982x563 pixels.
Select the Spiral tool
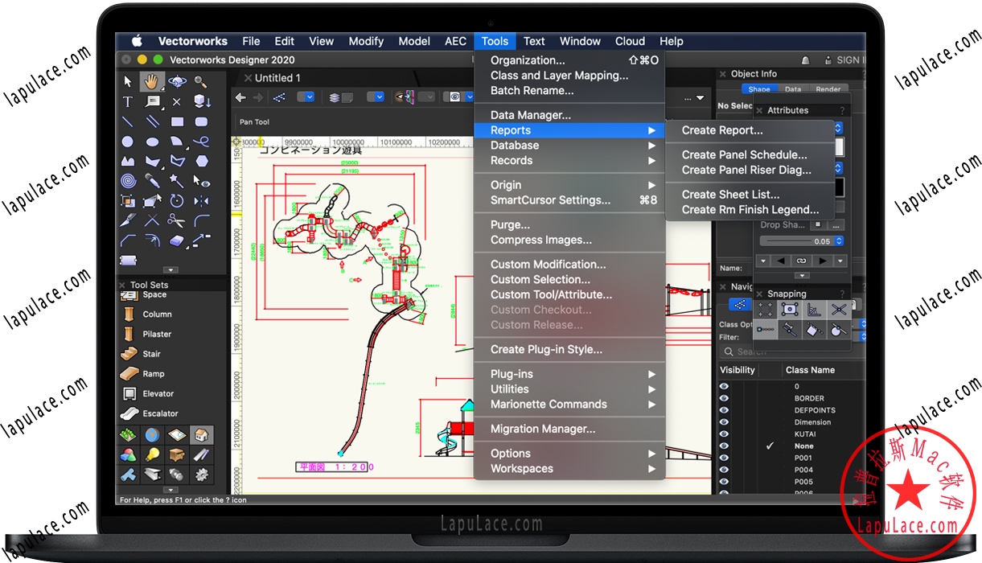[x=128, y=181]
